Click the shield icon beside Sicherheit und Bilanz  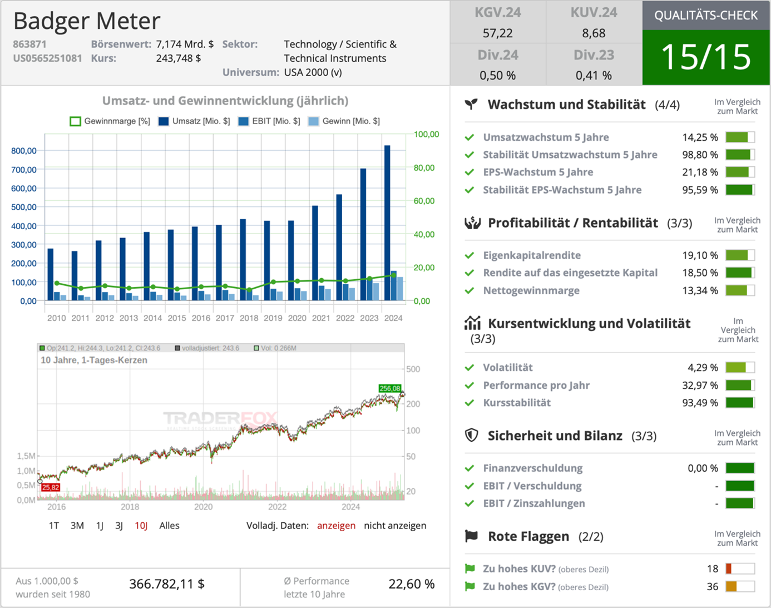coord(472,435)
